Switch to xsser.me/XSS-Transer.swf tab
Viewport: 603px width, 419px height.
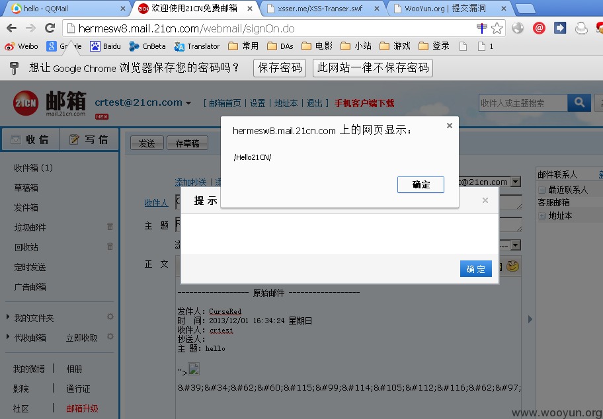pyautogui.click(x=323, y=9)
